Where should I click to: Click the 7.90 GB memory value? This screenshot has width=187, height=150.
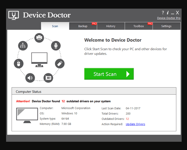click(x=66, y=124)
